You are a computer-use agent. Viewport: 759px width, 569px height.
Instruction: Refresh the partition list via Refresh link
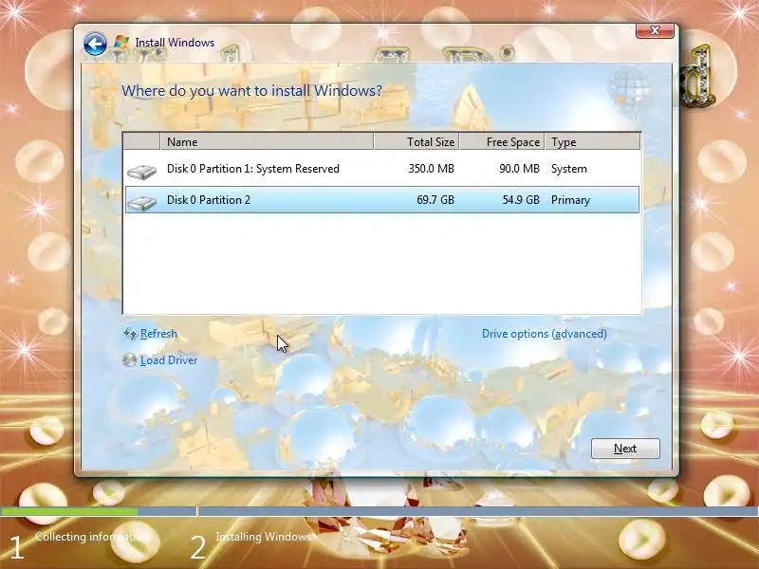(x=158, y=334)
